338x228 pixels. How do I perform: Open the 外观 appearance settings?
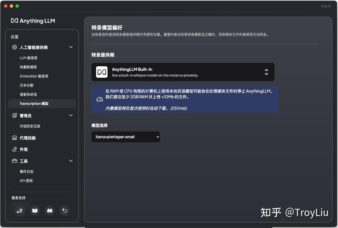pyautogui.click(x=24, y=149)
